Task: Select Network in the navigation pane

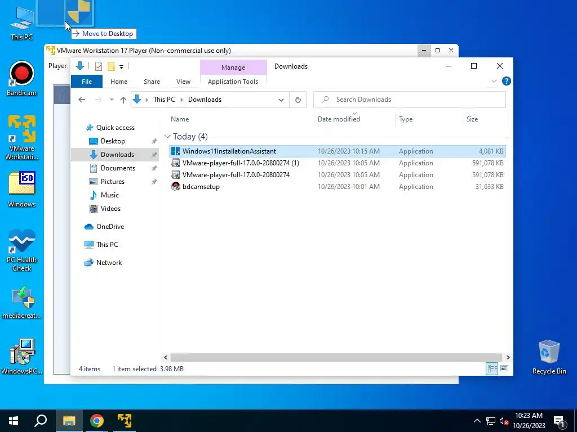Action: click(109, 263)
